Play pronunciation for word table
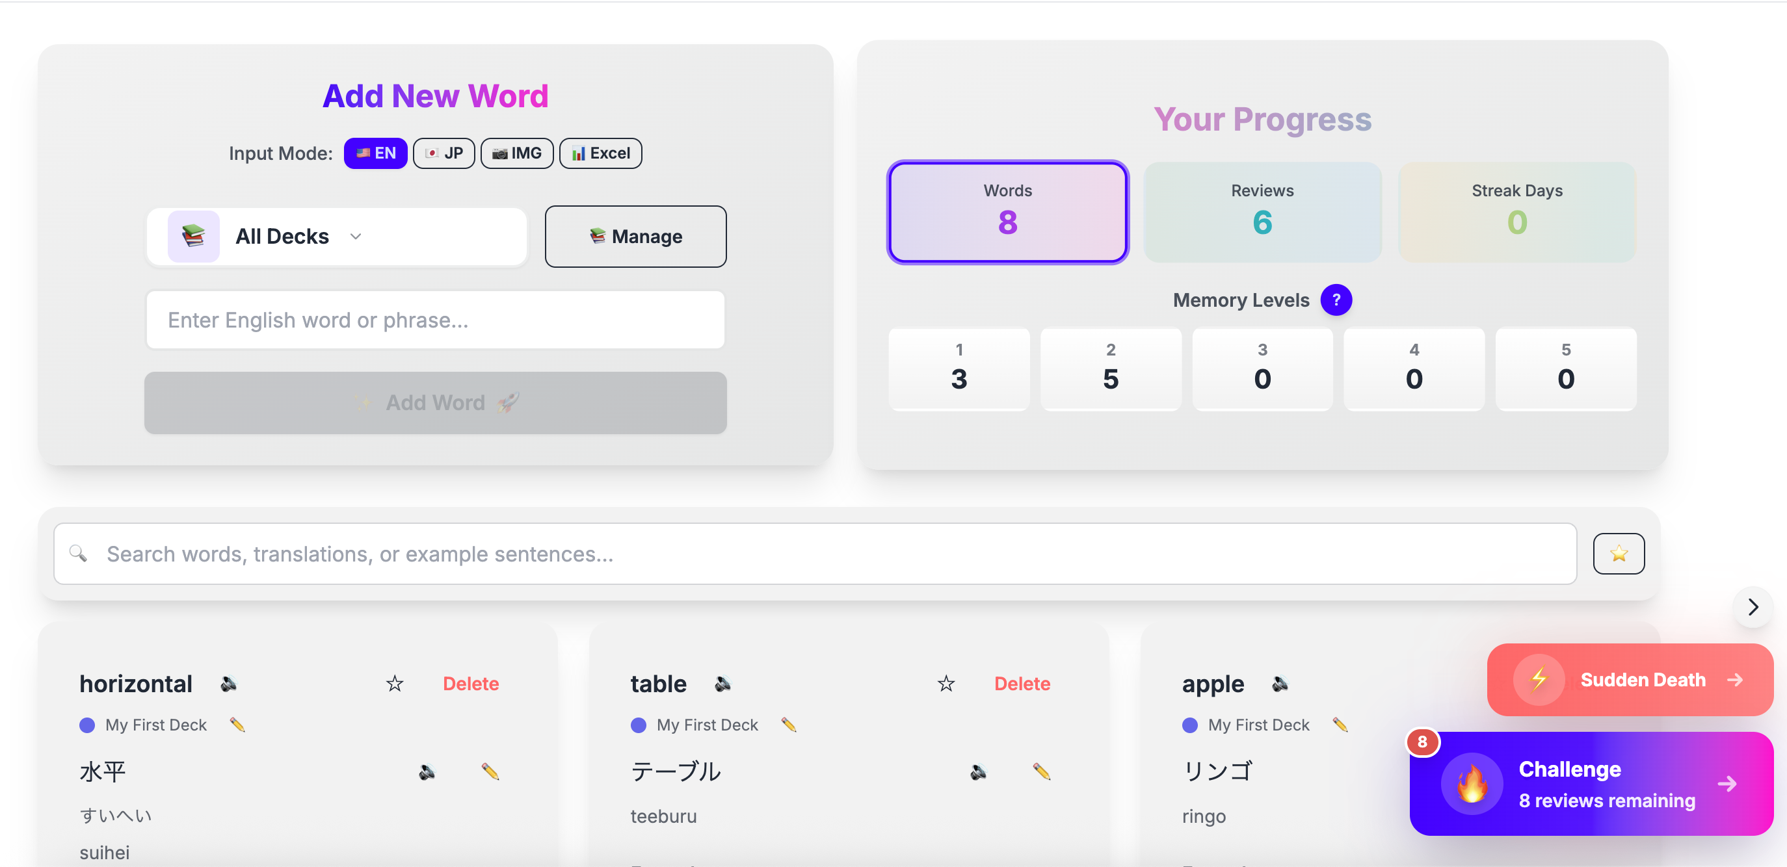Viewport: 1787px width, 867px height. click(723, 684)
